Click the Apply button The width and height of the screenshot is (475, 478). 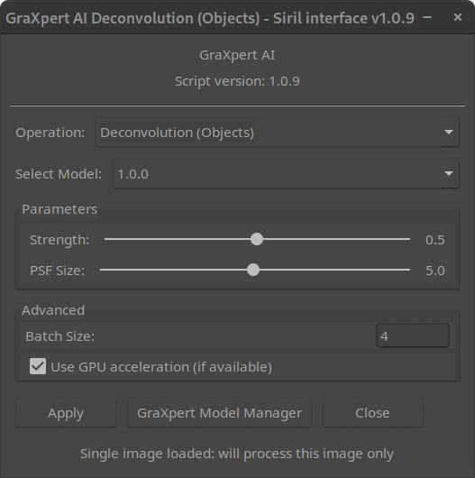pyautogui.click(x=66, y=413)
